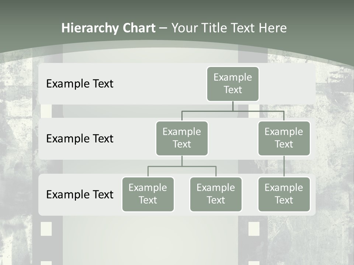354x265 pixels.
Task: Select the top-level Example Text node
Action: (x=233, y=84)
